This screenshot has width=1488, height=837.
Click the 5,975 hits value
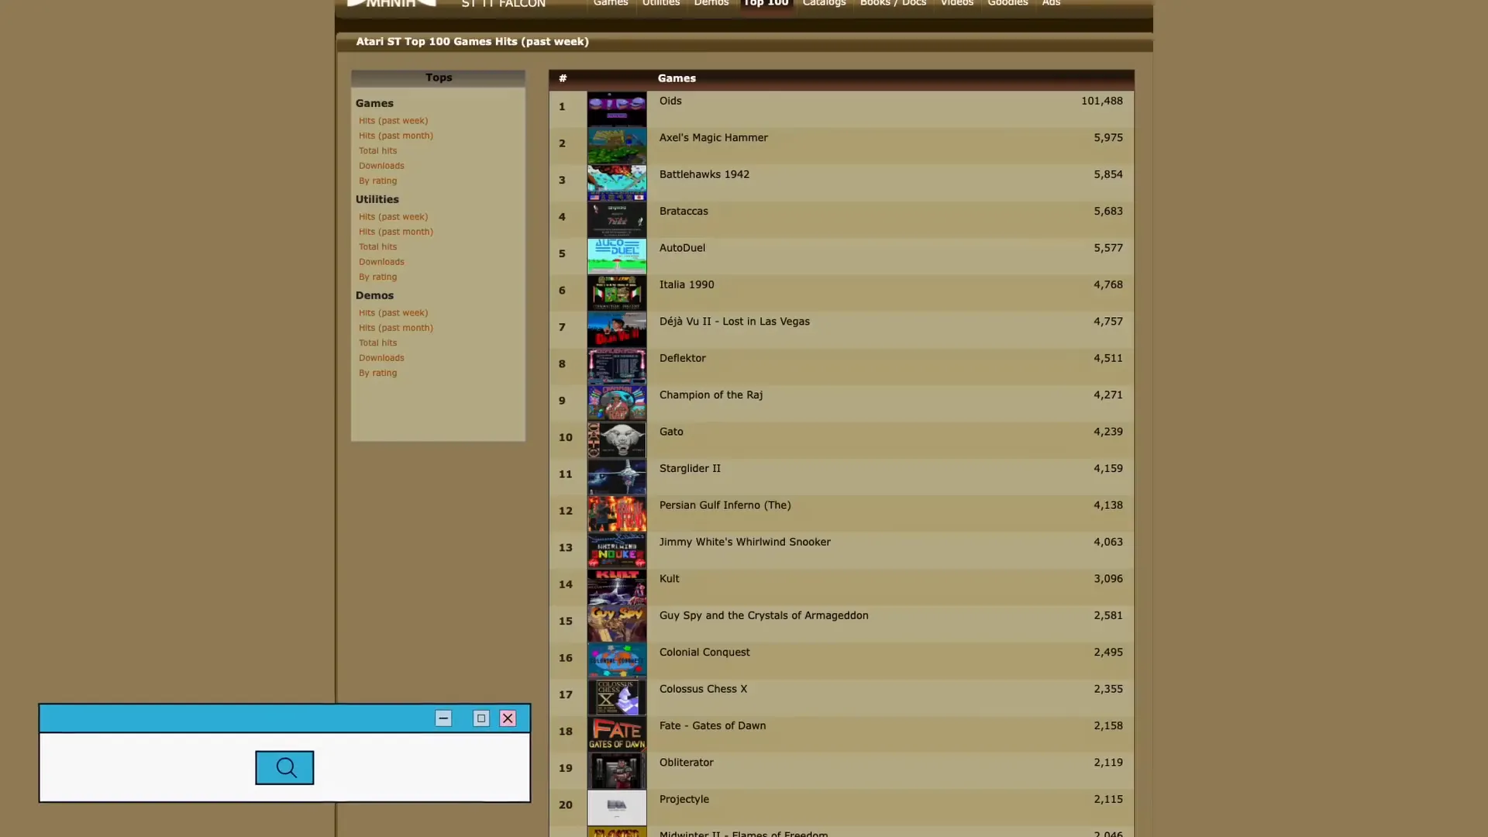(x=1108, y=137)
